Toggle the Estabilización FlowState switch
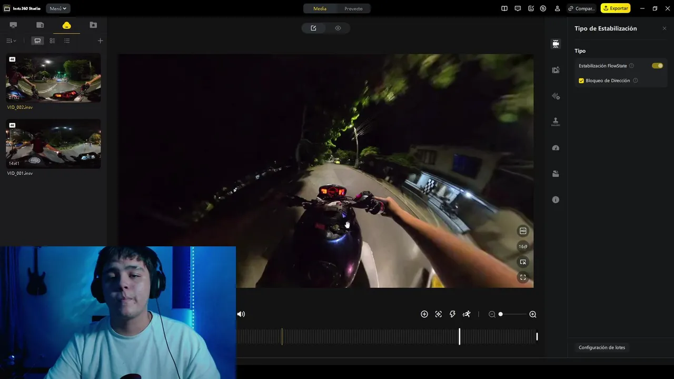This screenshot has height=379, width=674. coord(657,66)
